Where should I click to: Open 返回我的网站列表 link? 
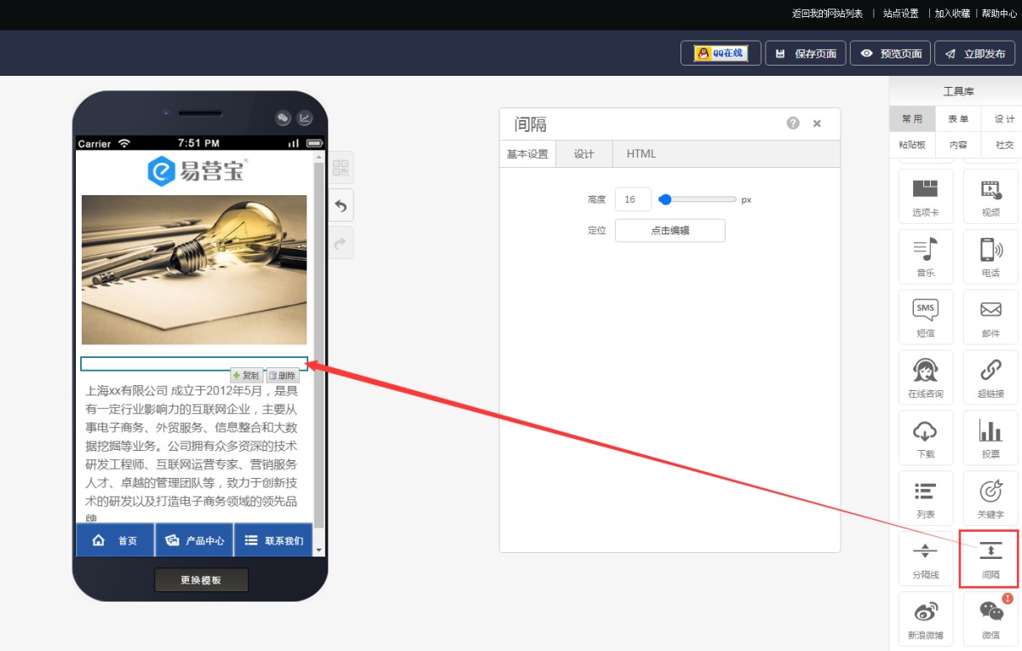click(827, 14)
